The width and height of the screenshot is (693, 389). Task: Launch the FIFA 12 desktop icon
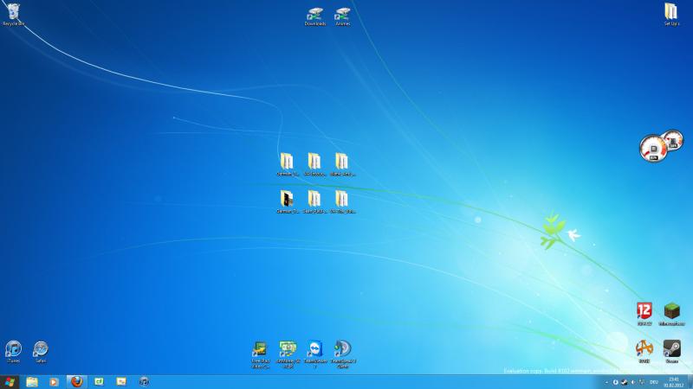(x=644, y=311)
